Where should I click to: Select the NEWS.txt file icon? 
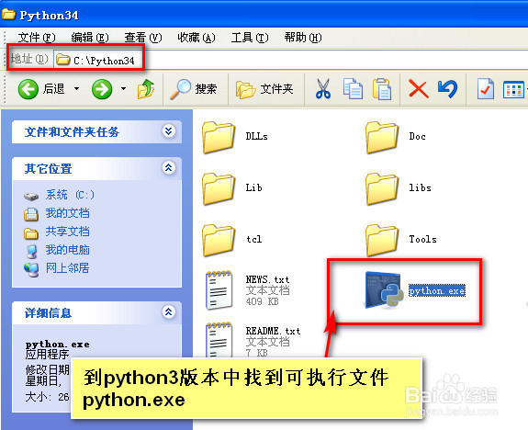219,290
